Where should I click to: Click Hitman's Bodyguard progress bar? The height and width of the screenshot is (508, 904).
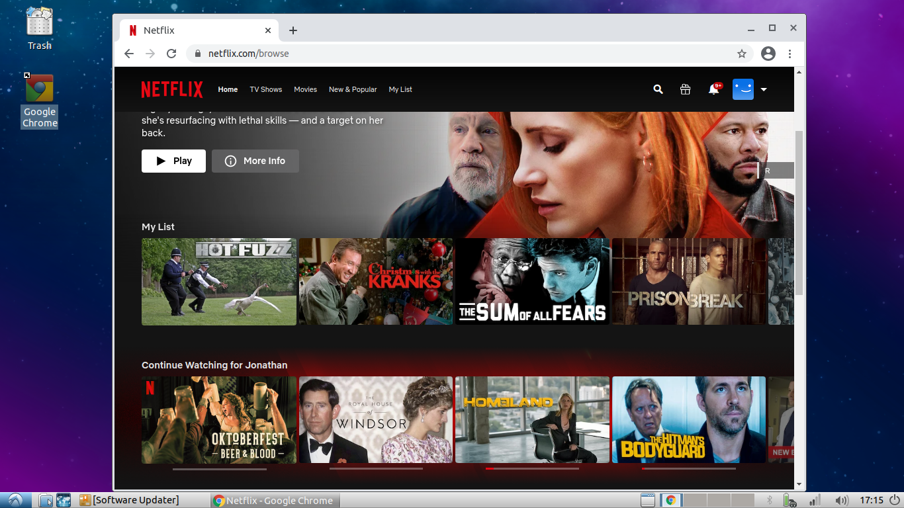coord(688,468)
